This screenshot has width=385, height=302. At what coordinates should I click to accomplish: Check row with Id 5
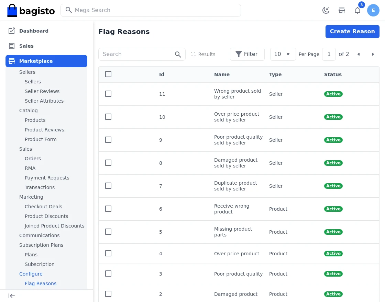click(x=108, y=232)
